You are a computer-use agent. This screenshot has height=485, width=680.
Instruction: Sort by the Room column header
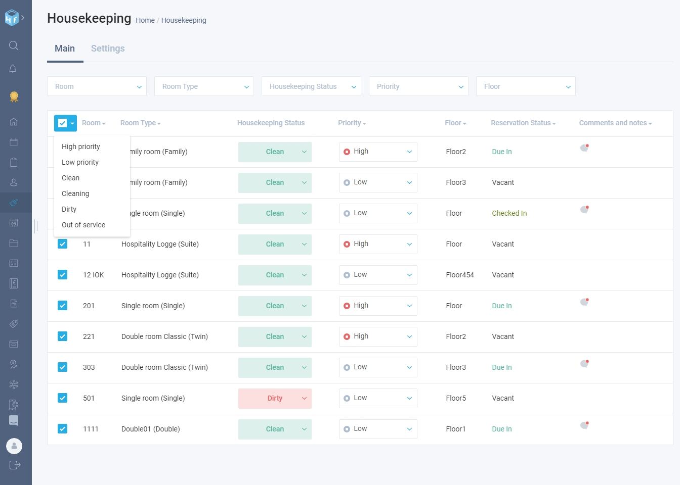point(94,123)
